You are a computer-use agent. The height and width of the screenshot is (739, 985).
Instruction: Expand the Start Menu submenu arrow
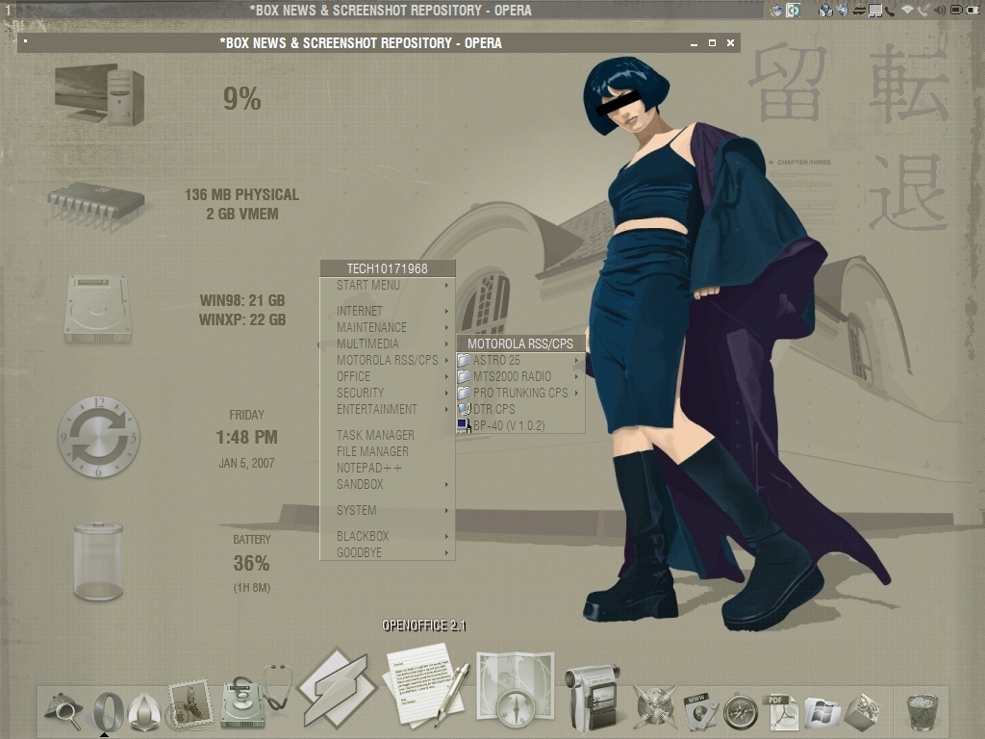pyautogui.click(x=446, y=285)
